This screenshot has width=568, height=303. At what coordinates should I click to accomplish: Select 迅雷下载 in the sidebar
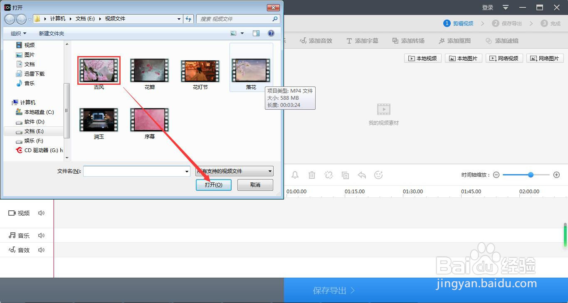[30, 74]
